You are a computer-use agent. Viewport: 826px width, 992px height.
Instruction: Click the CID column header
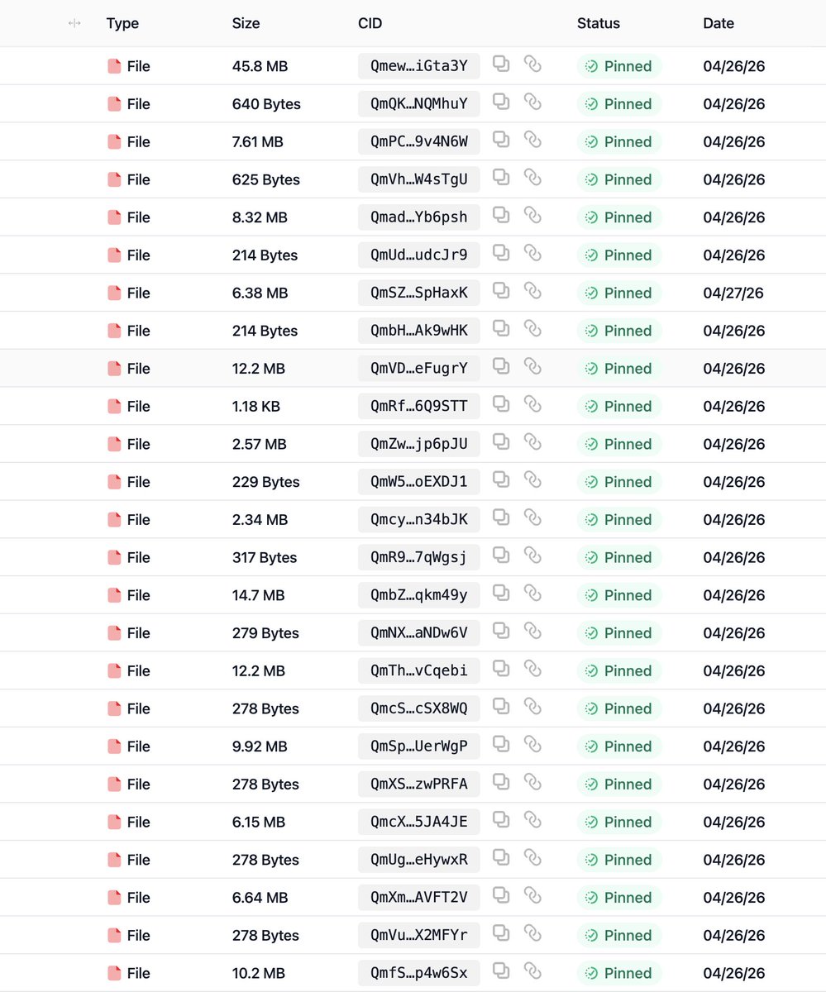tap(370, 23)
